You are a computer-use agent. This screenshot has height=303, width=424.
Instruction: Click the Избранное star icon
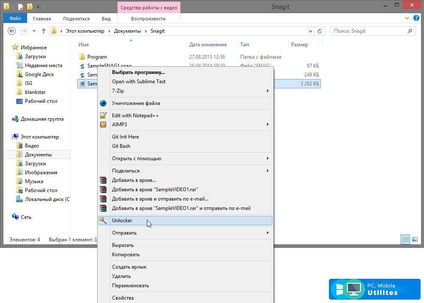tap(15, 48)
